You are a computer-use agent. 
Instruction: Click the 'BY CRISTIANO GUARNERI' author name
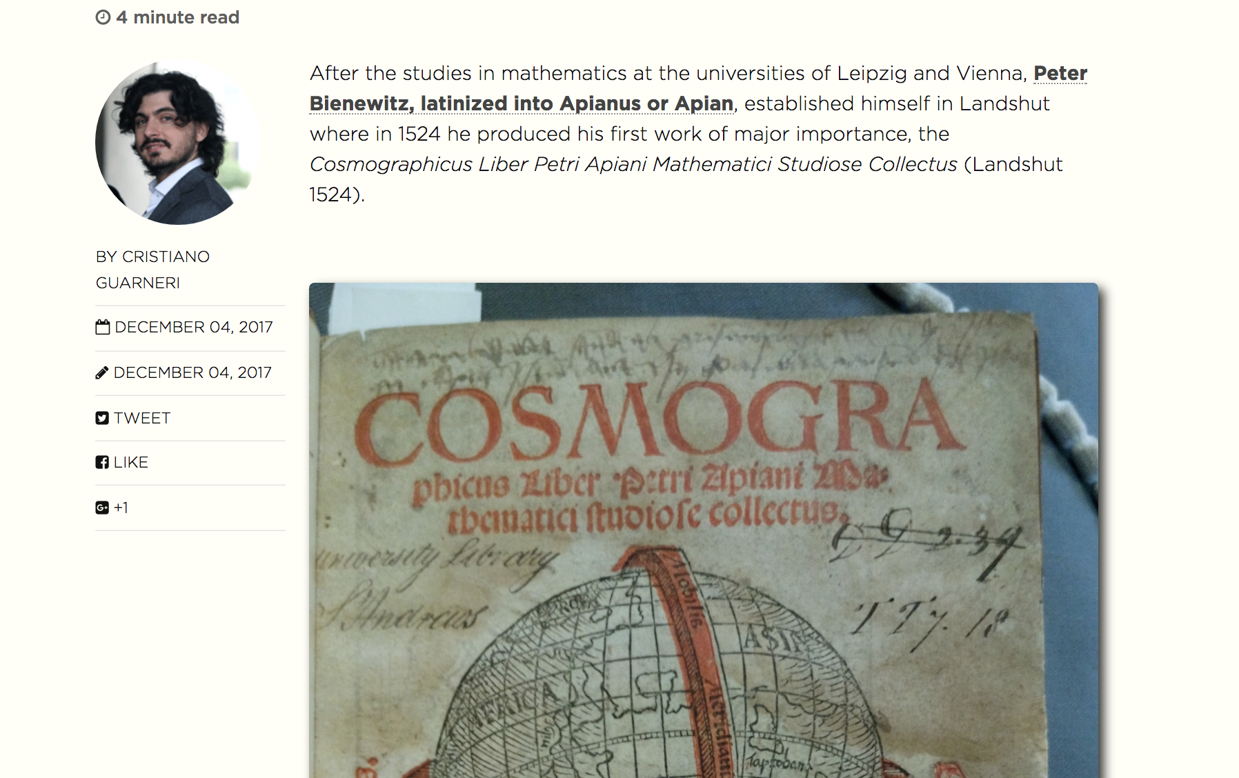tap(152, 270)
